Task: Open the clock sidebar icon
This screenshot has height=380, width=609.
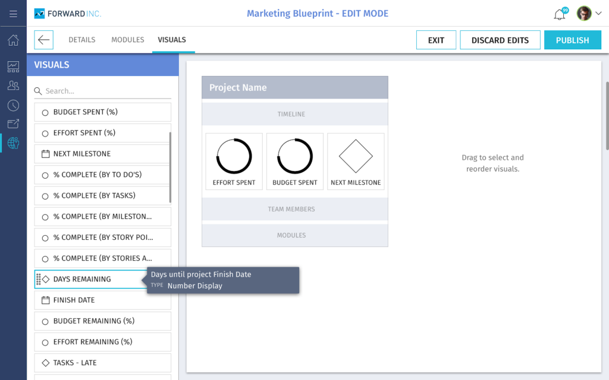Action: [x=13, y=105]
